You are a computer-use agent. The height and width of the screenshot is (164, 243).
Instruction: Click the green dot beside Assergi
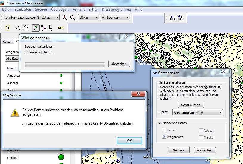pos(61,83)
